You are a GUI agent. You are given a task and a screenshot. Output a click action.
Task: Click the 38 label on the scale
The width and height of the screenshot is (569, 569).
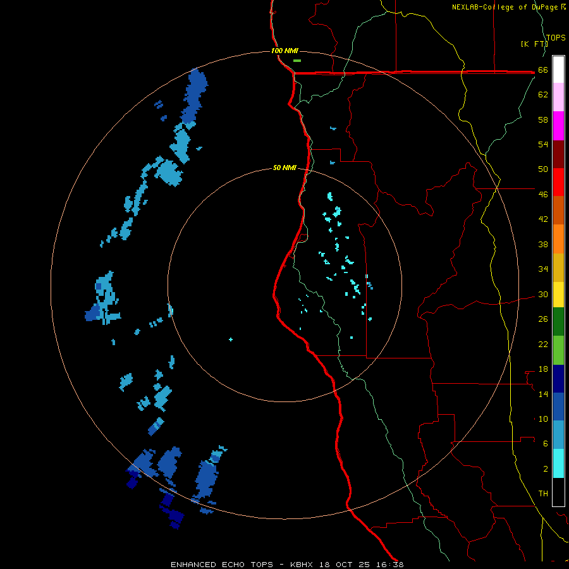point(543,245)
